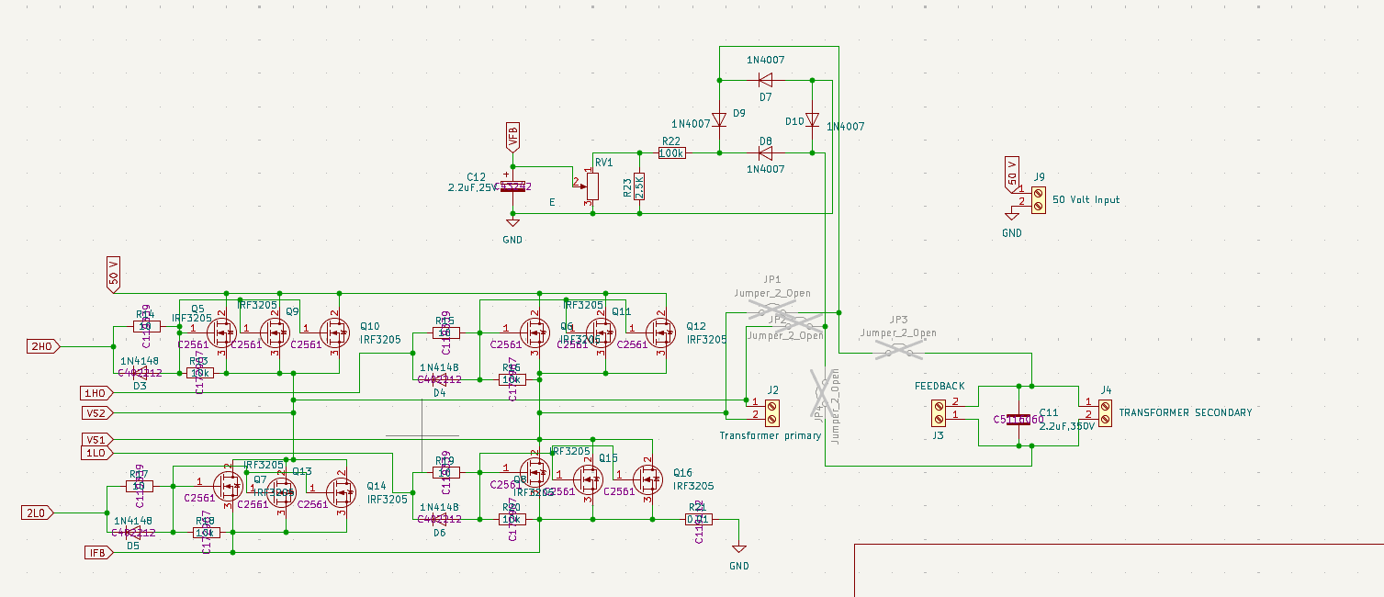Screen dimensions: 1384x597
Task: Select gate resistor R19
Action: coord(445,472)
